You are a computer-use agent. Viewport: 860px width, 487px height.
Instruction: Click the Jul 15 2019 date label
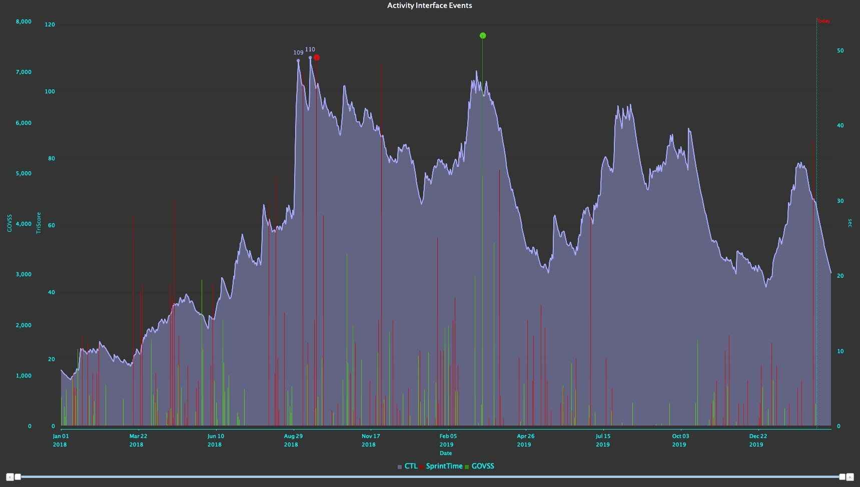[x=602, y=440]
